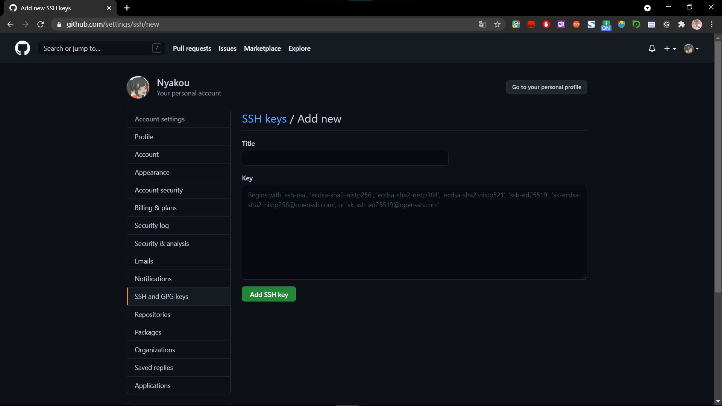The image size is (722, 406).
Task: Click the GitHub logo to go home
Action: point(22,48)
